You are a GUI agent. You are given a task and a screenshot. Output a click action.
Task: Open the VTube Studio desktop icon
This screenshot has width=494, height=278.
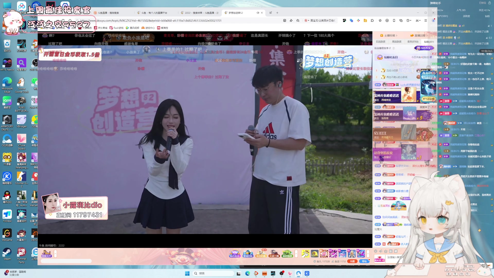coord(22,142)
